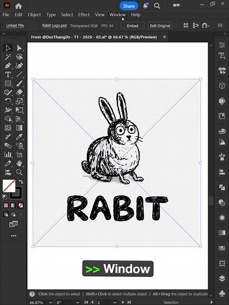
Task: Select the Zoom tool
Action: [x=19, y=172]
